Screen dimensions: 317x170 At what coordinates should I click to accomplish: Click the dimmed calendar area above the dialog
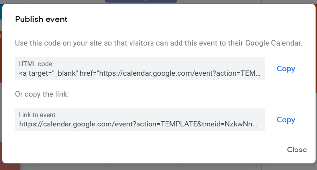[228, 1]
